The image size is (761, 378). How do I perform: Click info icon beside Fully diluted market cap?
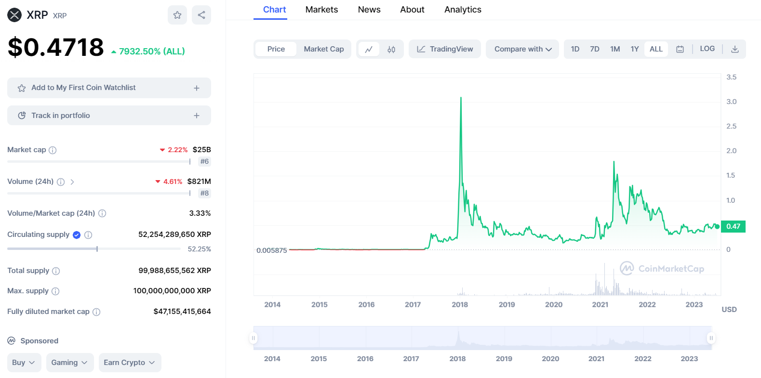[x=96, y=312]
